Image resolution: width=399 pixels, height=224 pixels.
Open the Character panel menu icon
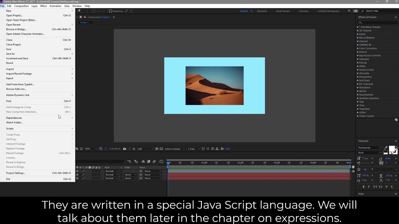coord(396,141)
